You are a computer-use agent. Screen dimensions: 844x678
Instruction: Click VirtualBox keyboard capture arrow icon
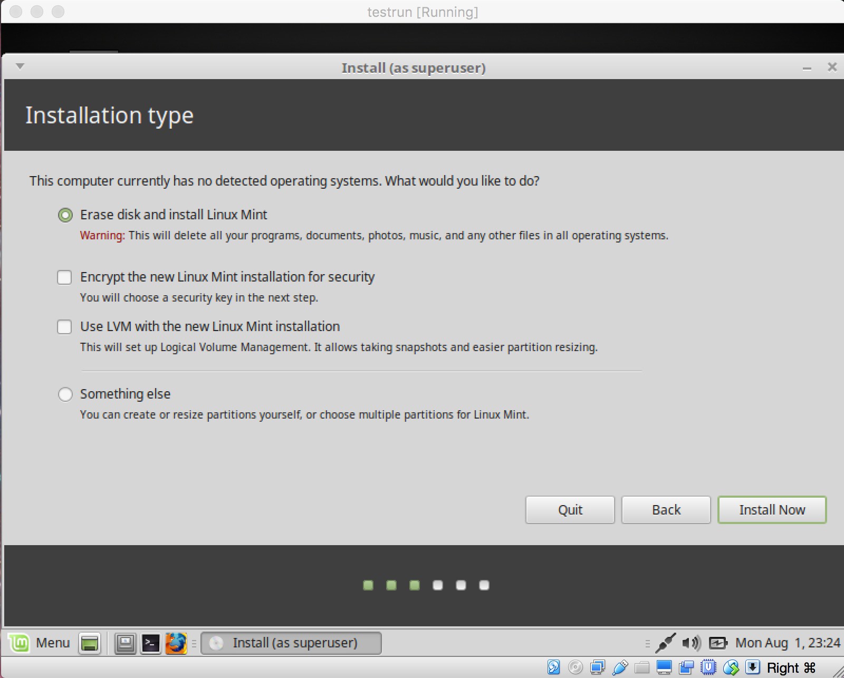[x=753, y=667]
